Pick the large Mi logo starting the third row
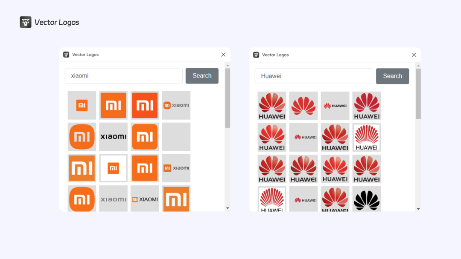 [x=82, y=168]
